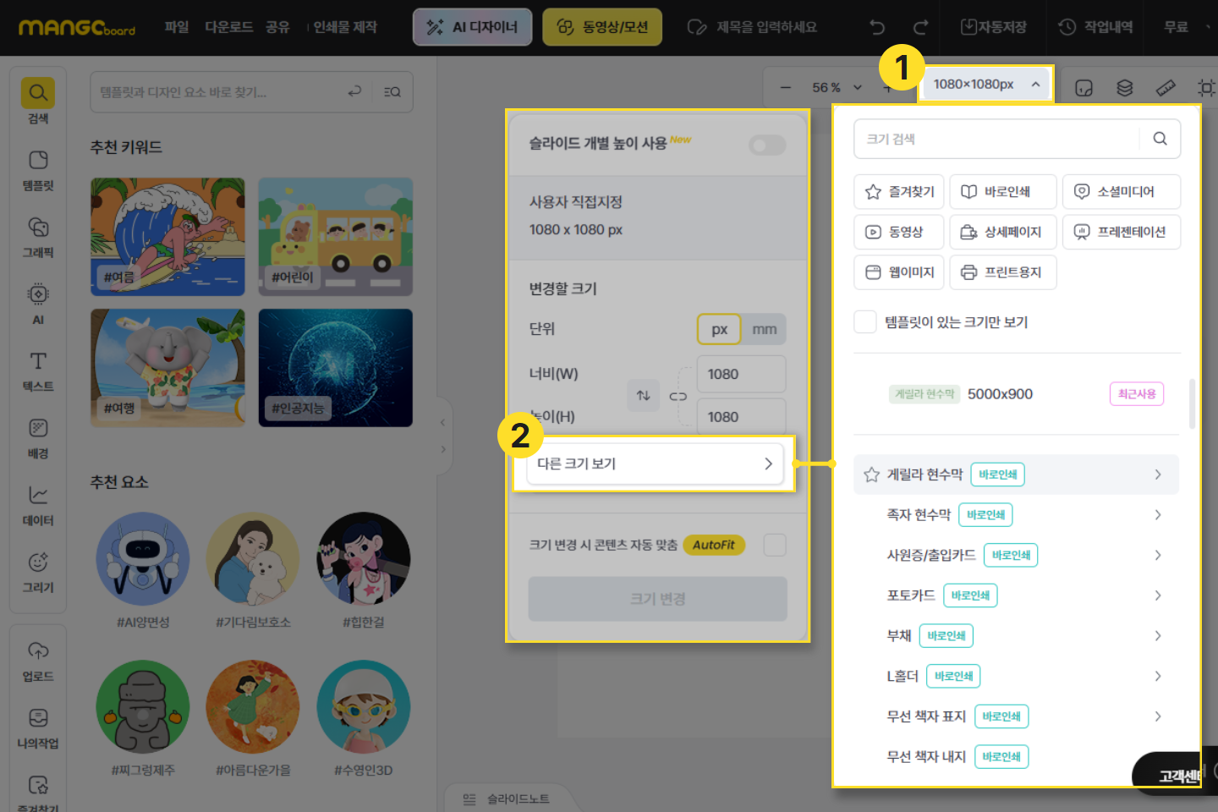Open the 템플릿 templates sidebar tab
The image size is (1218, 812).
pyautogui.click(x=38, y=170)
